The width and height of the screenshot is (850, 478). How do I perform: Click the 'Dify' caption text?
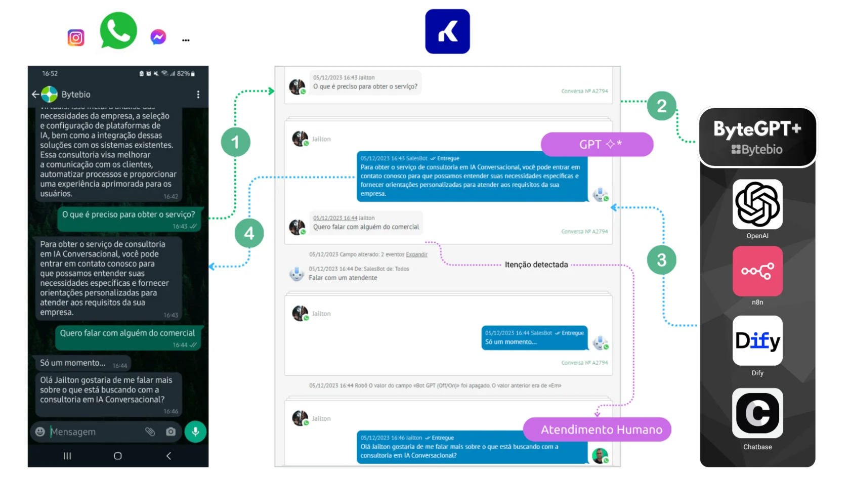click(x=757, y=373)
